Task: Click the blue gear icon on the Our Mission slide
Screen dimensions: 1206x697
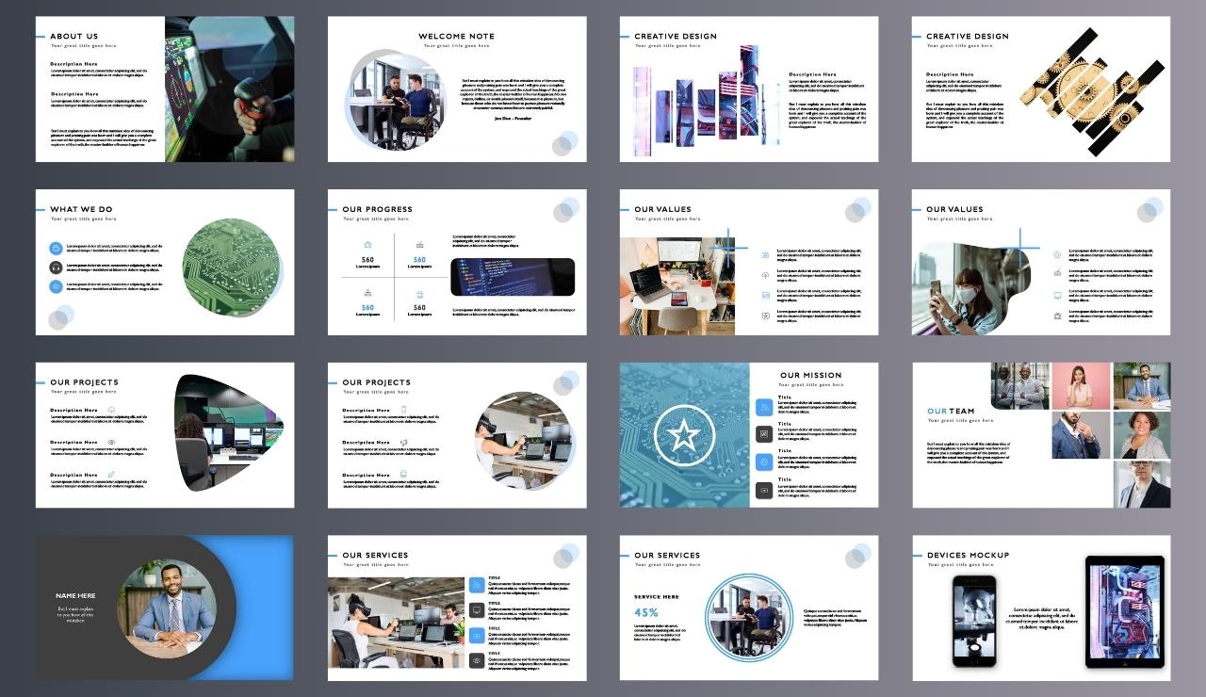Action: (764, 461)
